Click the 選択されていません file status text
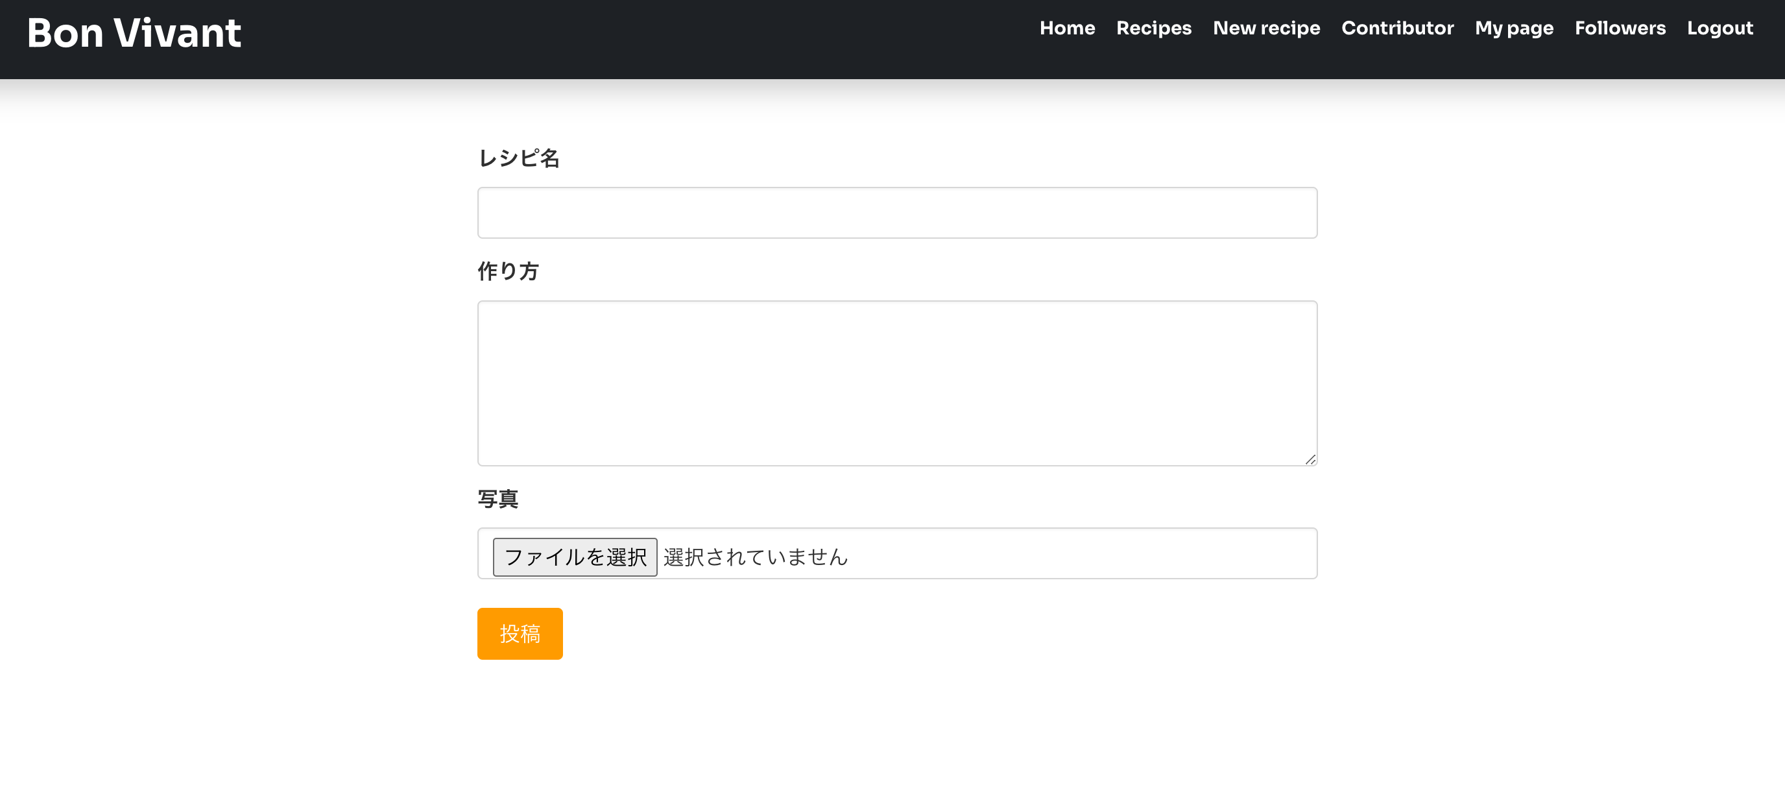This screenshot has width=1785, height=807. (x=754, y=556)
